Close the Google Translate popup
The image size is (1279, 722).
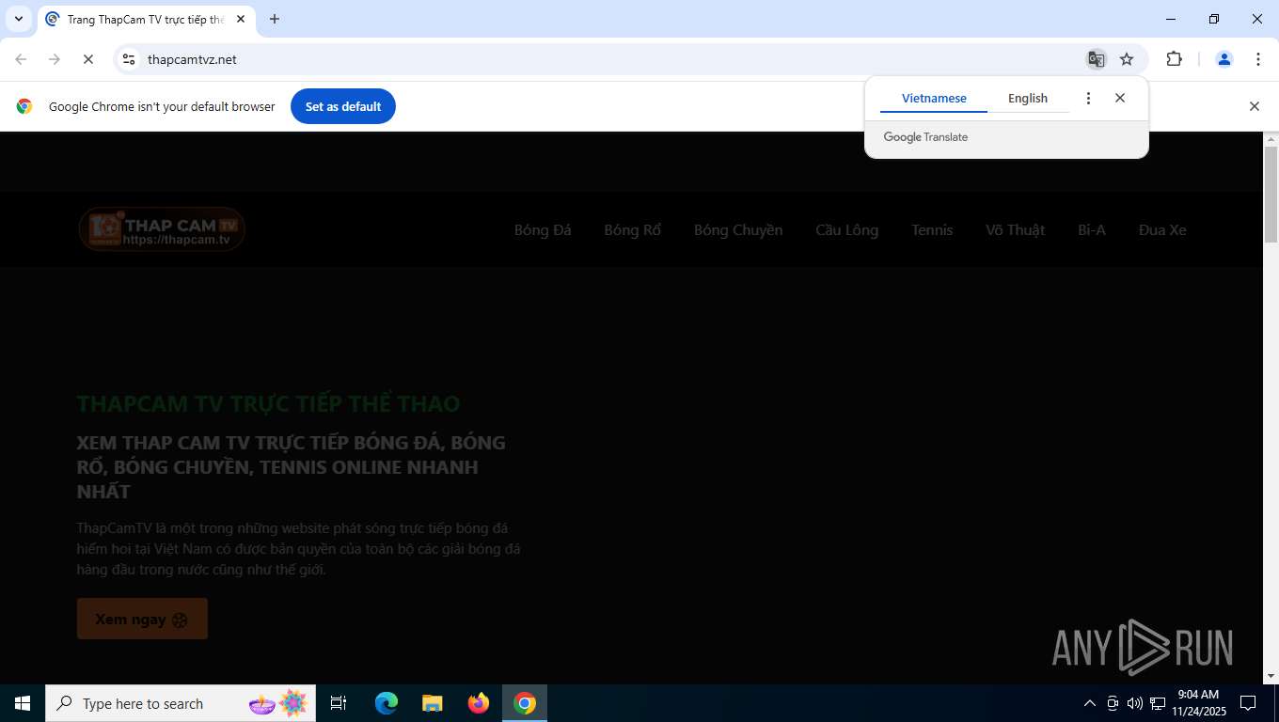click(1120, 98)
